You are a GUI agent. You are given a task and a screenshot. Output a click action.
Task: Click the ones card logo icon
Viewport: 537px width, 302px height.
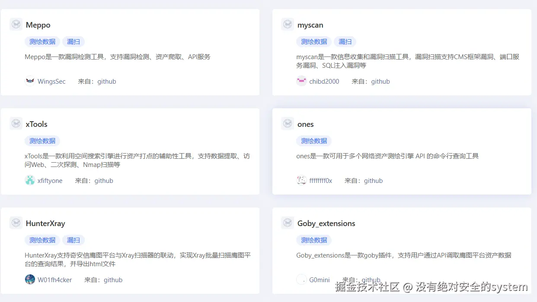(288, 124)
